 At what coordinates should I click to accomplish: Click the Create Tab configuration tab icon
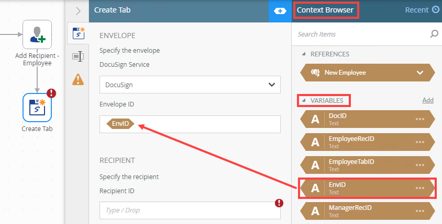pos(78,34)
